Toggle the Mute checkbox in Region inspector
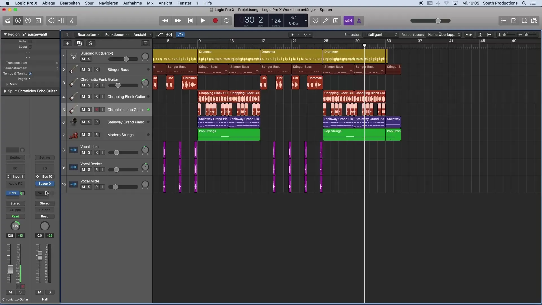542x305 pixels. 30,42
